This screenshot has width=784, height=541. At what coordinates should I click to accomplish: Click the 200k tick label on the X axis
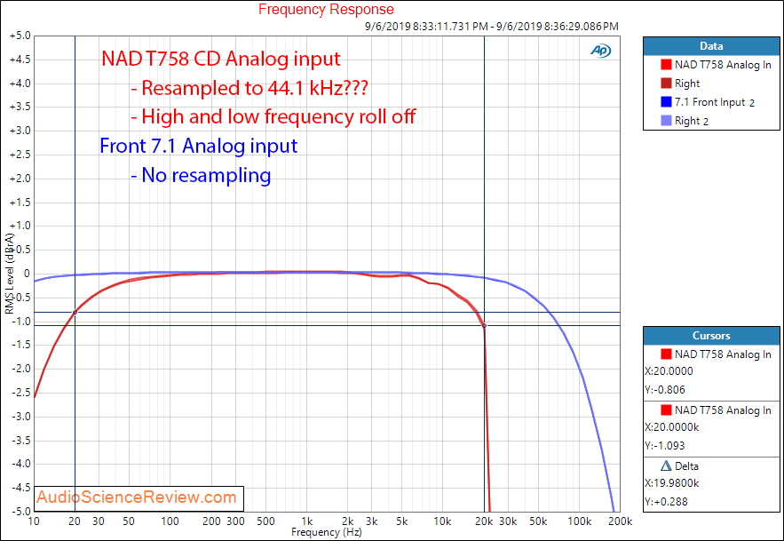(620, 521)
